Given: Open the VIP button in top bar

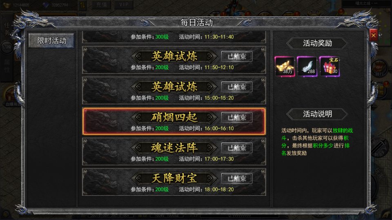Looking at the screenshot, I should [124, 4].
